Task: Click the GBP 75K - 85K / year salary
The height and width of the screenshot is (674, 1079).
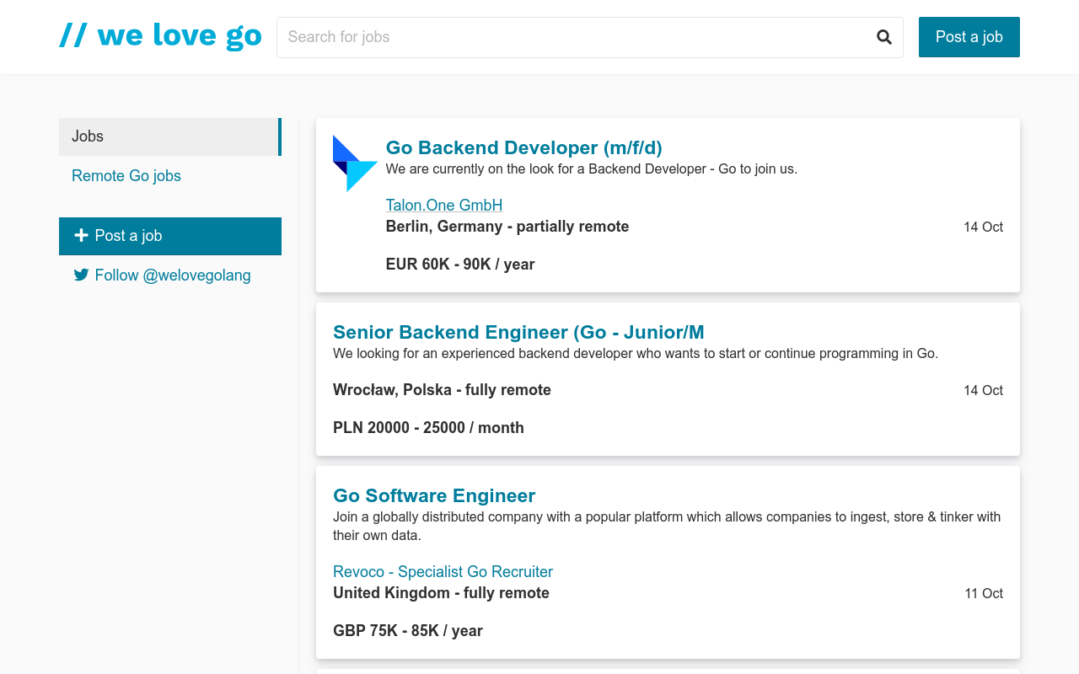Action: pos(408,631)
